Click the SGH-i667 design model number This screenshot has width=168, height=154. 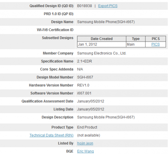coord(85,77)
